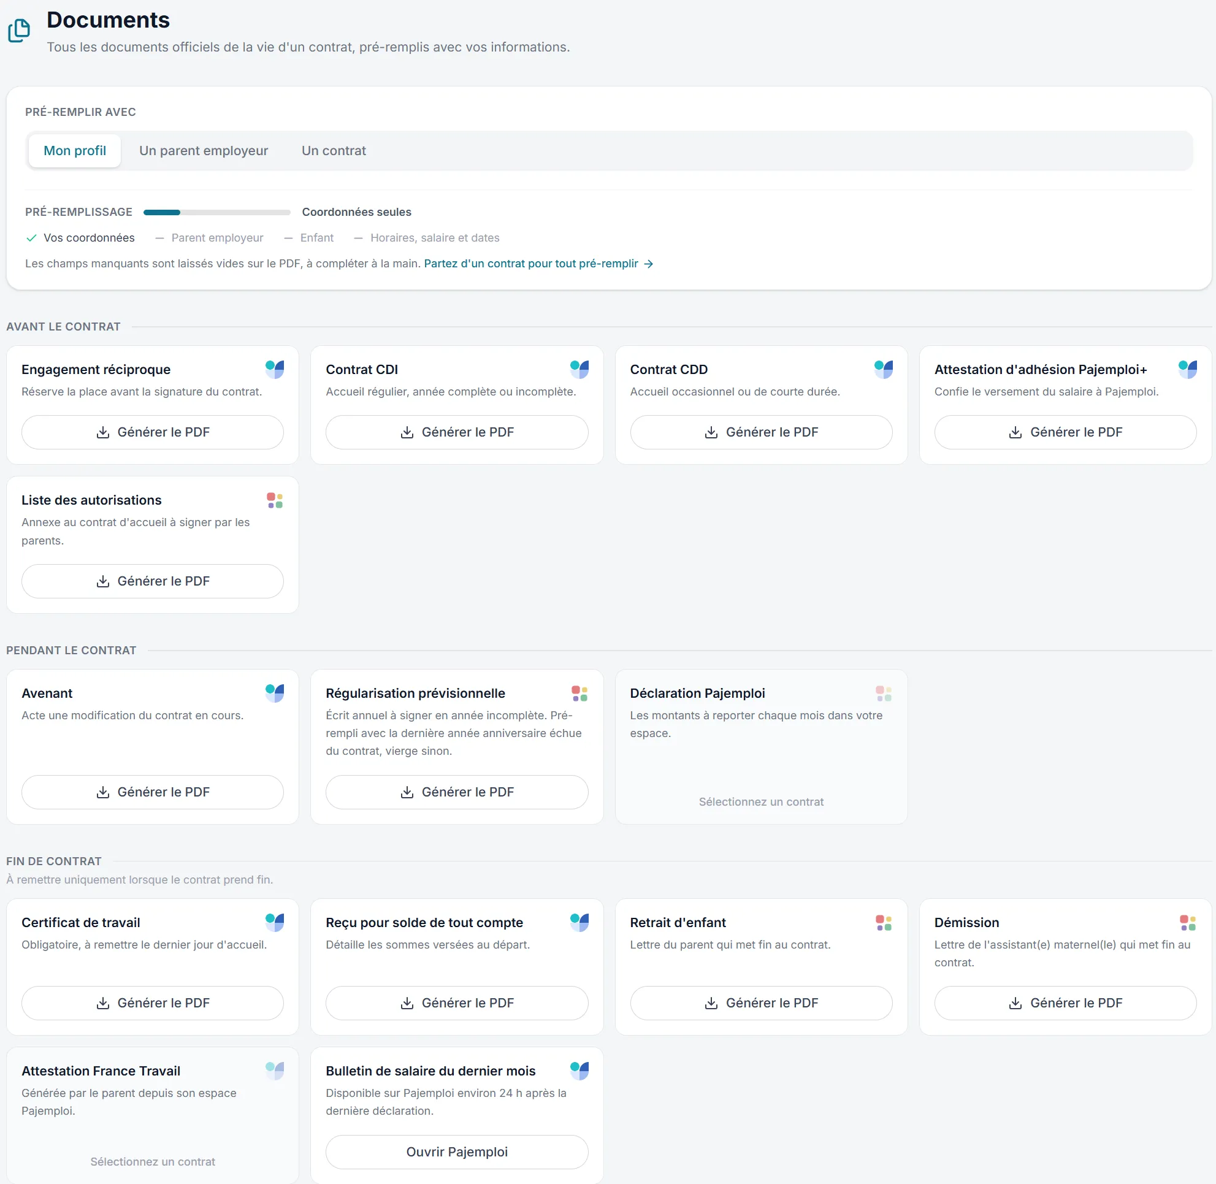Select the Mon profil tab
The width and height of the screenshot is (1216, 1184).
coord(75,150)
